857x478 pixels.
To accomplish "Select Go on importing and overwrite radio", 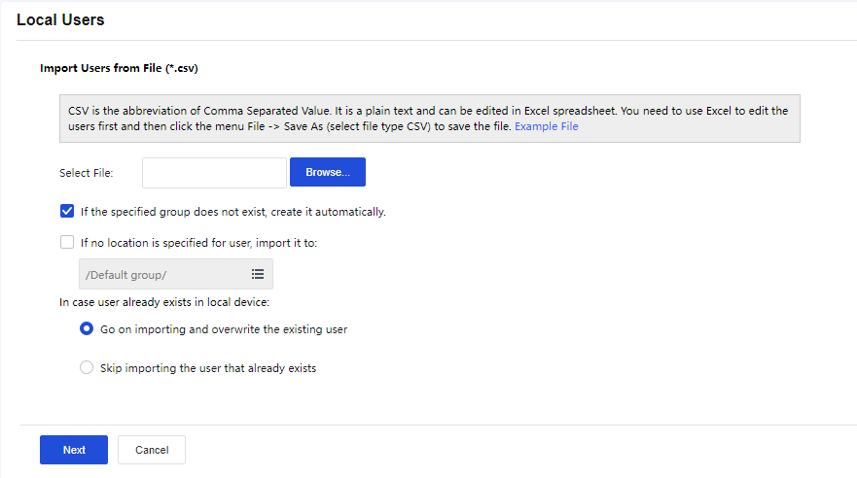I will point(87,329).
